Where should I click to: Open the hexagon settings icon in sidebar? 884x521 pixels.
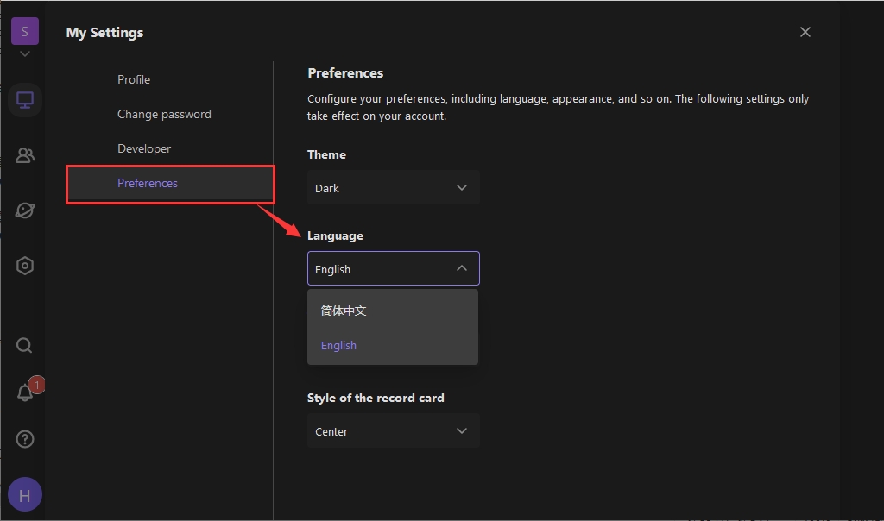[25, 266]
